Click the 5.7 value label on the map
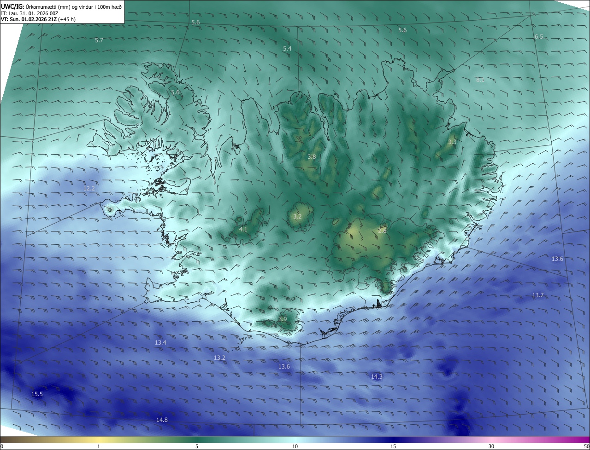590x450 pixels. 99,40
